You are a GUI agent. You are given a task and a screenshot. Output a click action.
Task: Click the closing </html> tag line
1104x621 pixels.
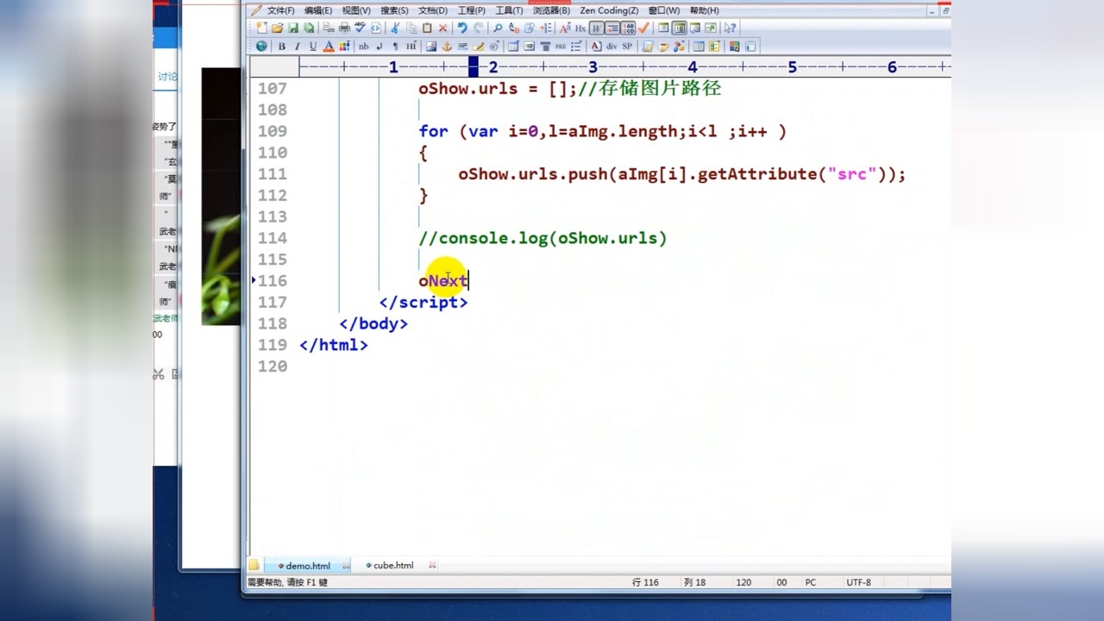pyautogui.click(x=333, y=345)
